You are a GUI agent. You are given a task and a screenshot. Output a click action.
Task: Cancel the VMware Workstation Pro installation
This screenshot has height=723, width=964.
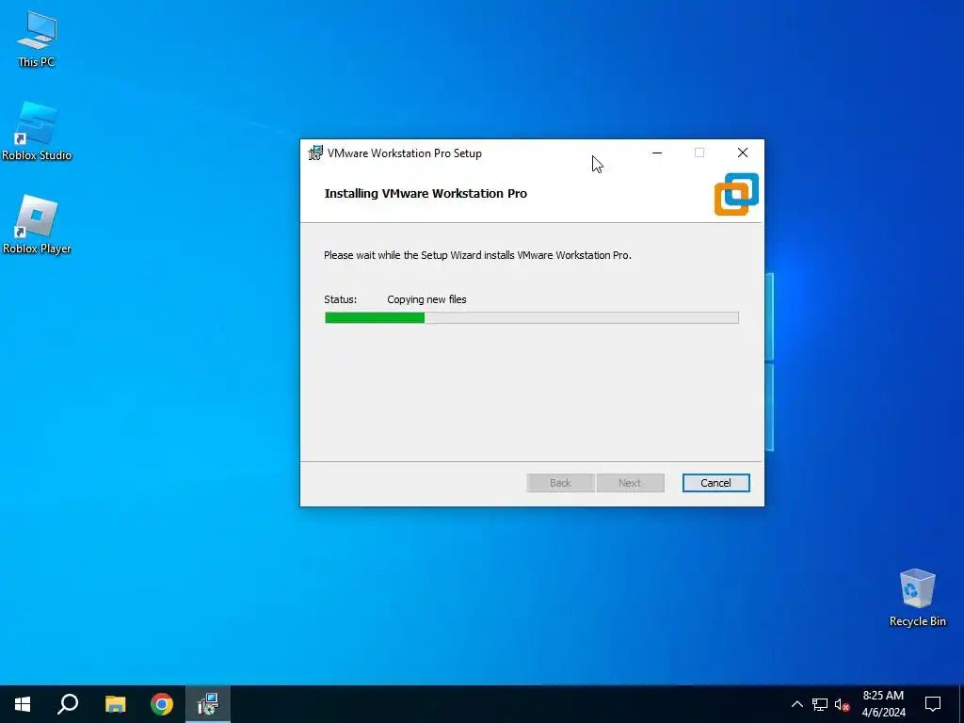pyautogui.click(x=715, y=483)
